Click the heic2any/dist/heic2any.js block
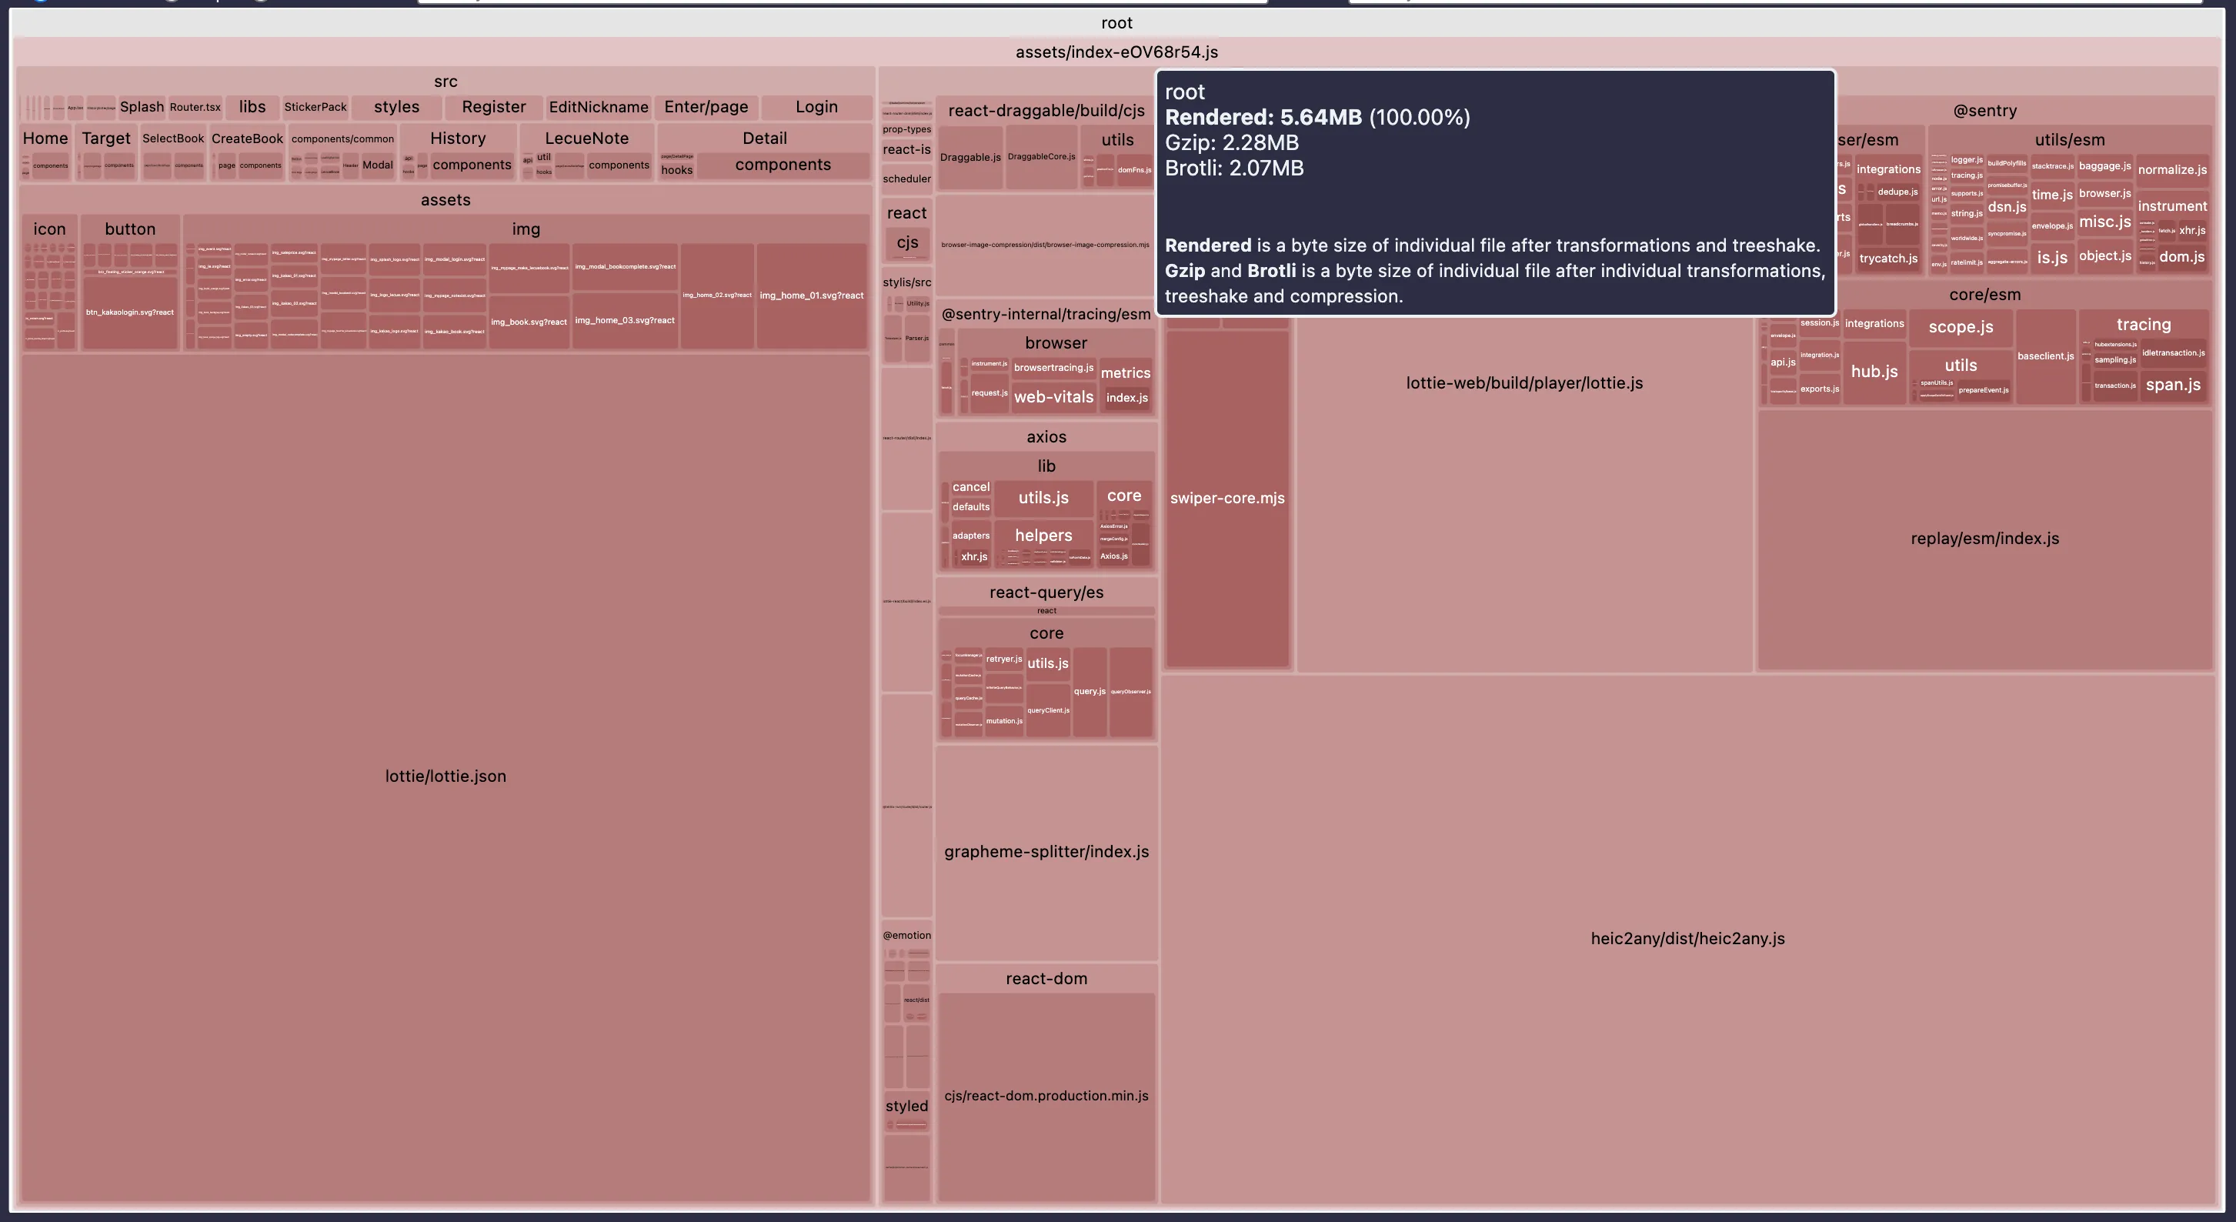This screenshot has height=1222, width=2236. coord(1687,939)
